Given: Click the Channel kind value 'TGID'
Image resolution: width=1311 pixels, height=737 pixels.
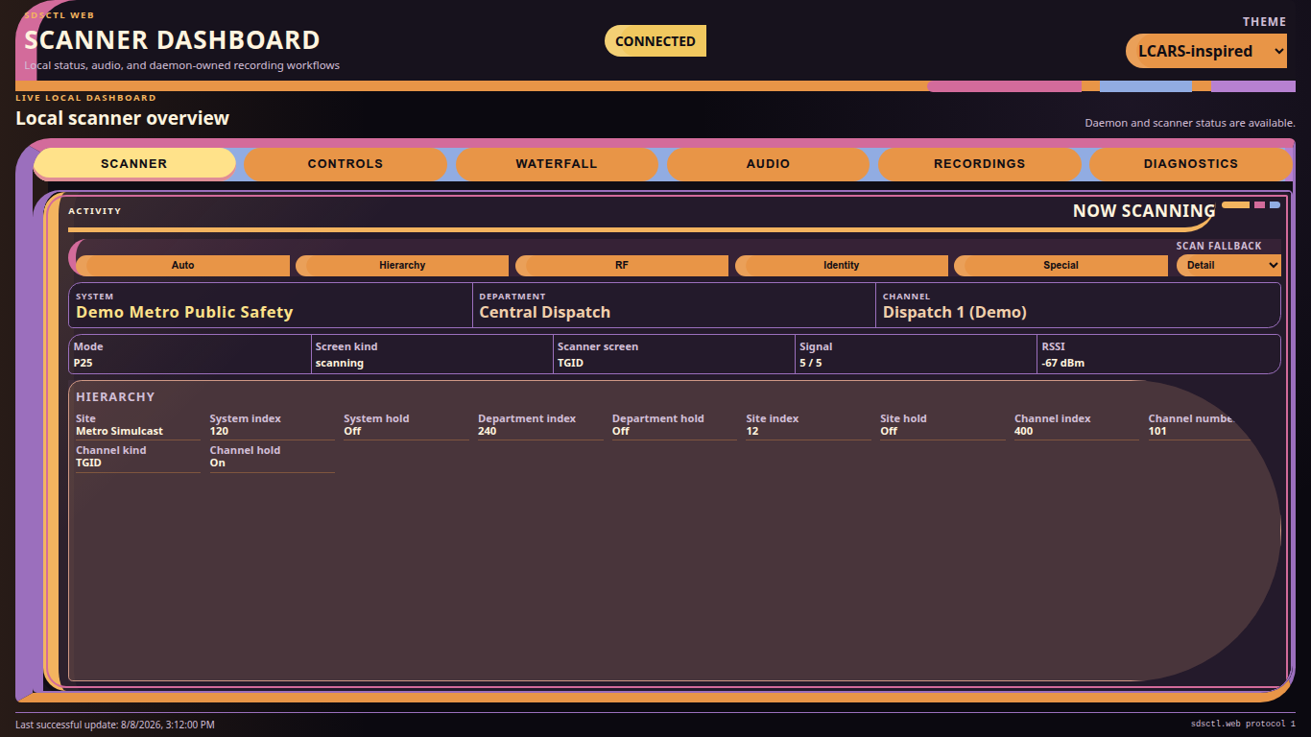Looking at the screenshot, I should [x=88, y=463].
